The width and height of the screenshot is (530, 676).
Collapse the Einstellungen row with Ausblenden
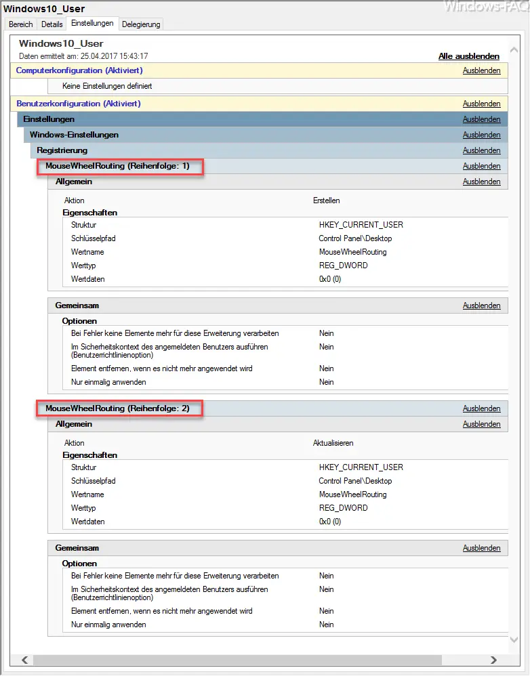481,119
